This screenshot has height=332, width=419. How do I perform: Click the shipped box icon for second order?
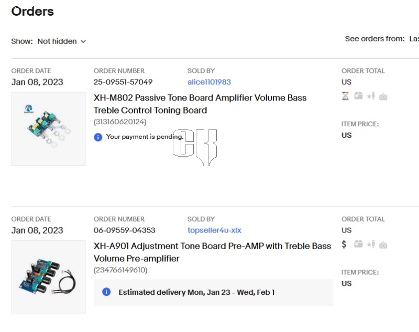coord(358,244)
